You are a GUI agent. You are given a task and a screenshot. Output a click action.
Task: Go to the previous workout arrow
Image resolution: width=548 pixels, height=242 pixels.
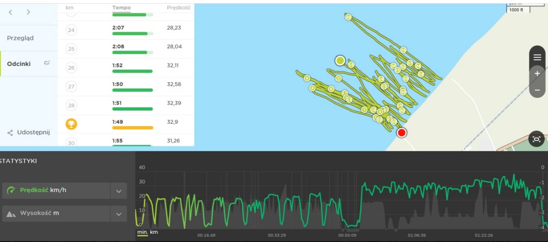tap(11, 12)
